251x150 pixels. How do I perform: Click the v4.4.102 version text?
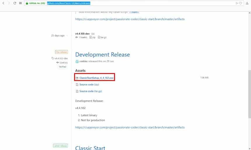tap(80, 108)
